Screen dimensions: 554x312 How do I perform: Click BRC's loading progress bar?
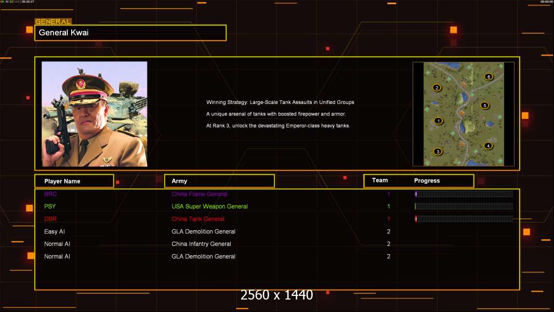click(464, 193)
